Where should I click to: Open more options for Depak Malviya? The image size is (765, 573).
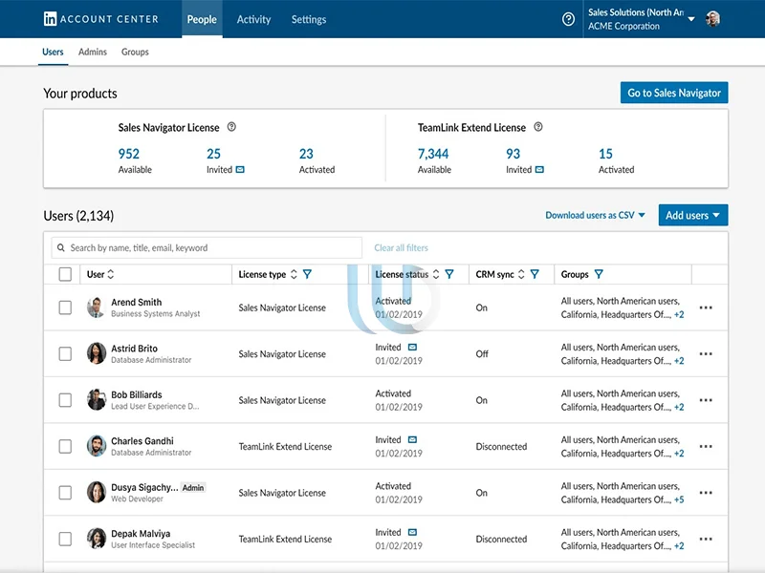[706, 539]
